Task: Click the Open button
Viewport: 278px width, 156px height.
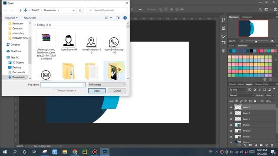Action: (97, 91)
